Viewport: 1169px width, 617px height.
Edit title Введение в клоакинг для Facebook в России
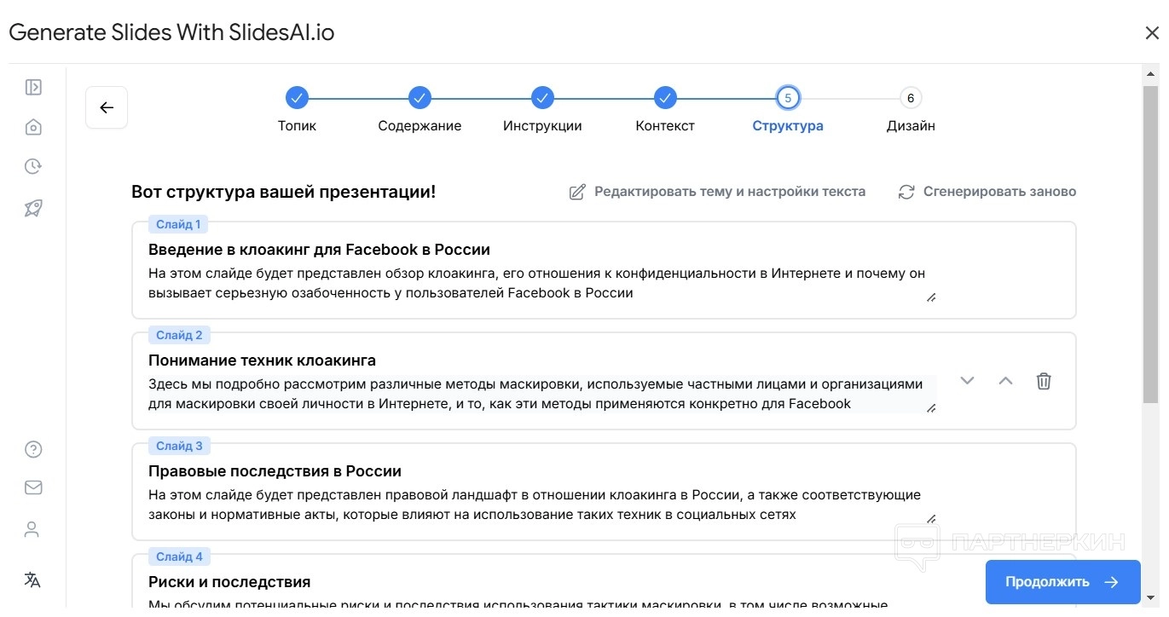pyautogui.click(x=319, y=250)
